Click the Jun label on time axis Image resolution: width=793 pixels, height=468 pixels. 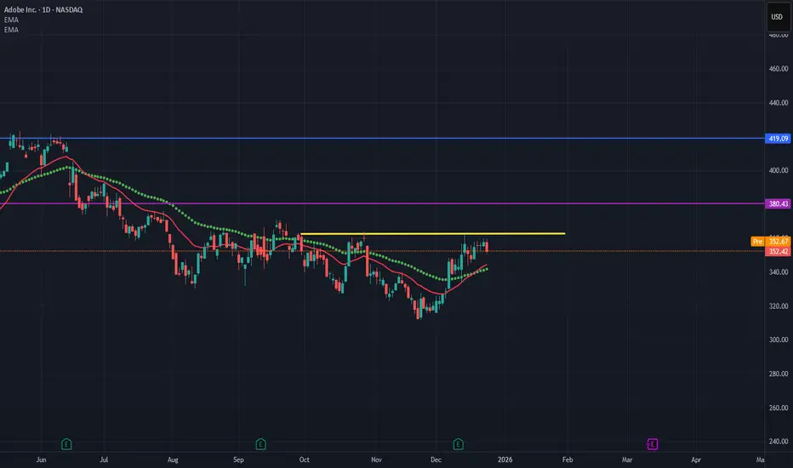coord(42,459)
